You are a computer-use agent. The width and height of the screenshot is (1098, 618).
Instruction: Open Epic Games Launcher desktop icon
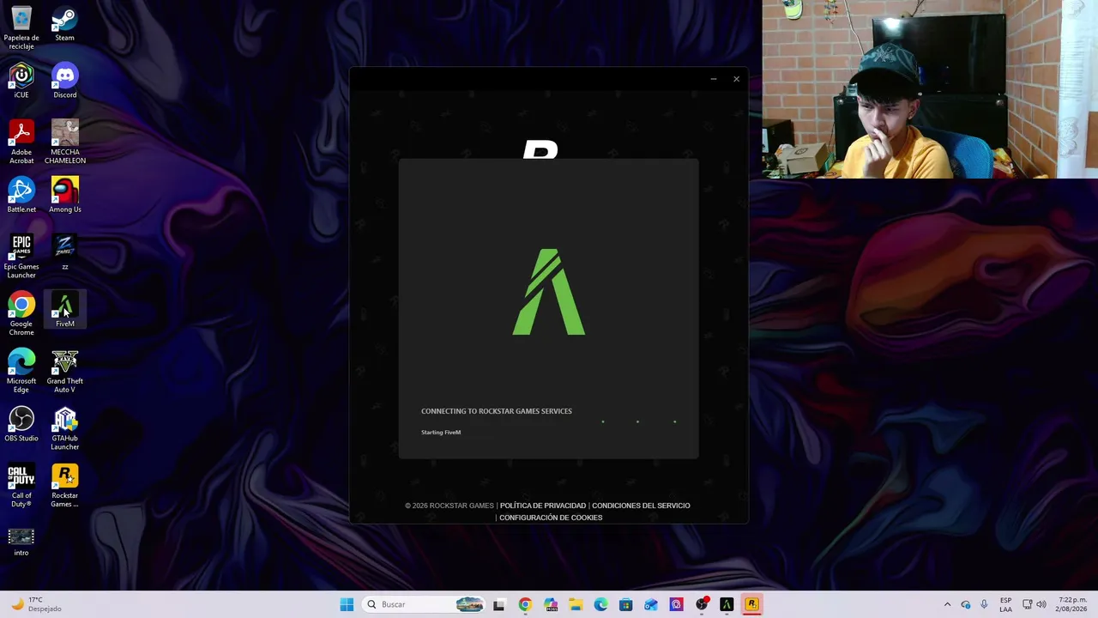pos(21,257)
